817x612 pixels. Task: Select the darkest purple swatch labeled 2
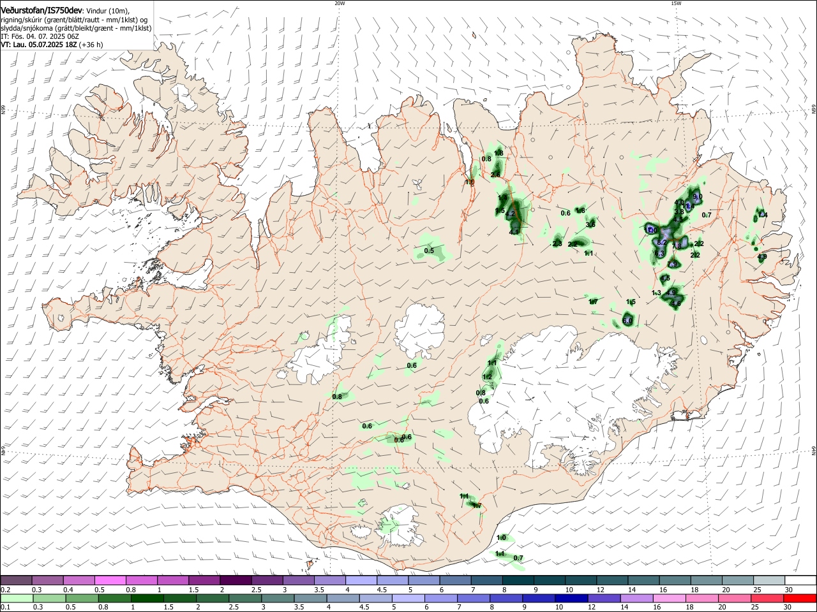point(236,580)
